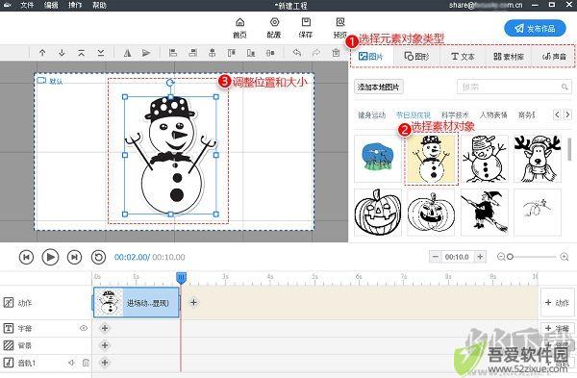The width and height of the screenshot is (577, 378).
Task: Click the undo arrow in toolbar
Action: [x=297, y=53]
